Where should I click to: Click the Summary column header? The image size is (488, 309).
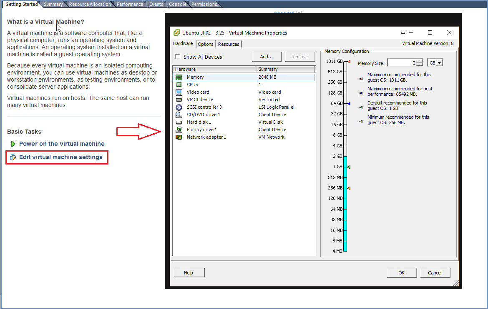(x=285, y=69)
